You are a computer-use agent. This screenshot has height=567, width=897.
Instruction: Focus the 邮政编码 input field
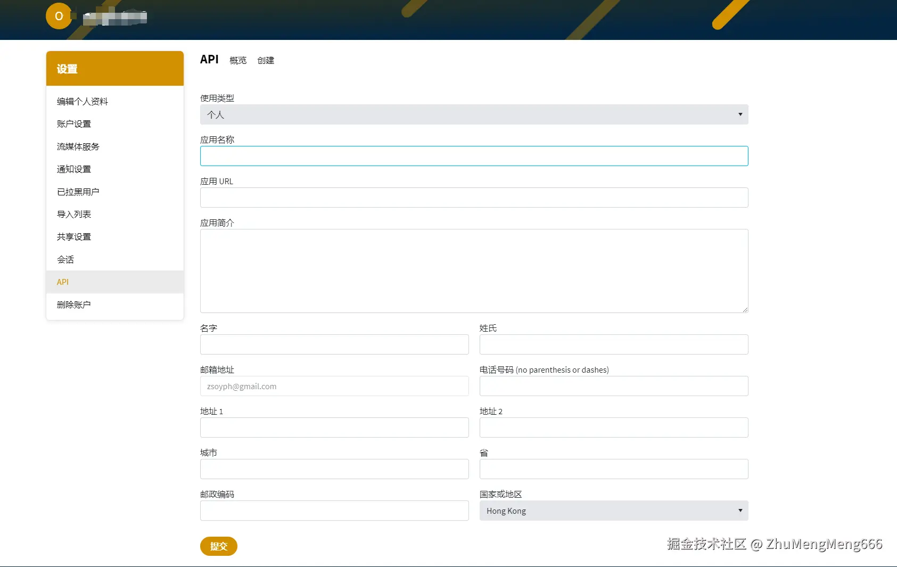pyautogui.click(x=334, y=511)
